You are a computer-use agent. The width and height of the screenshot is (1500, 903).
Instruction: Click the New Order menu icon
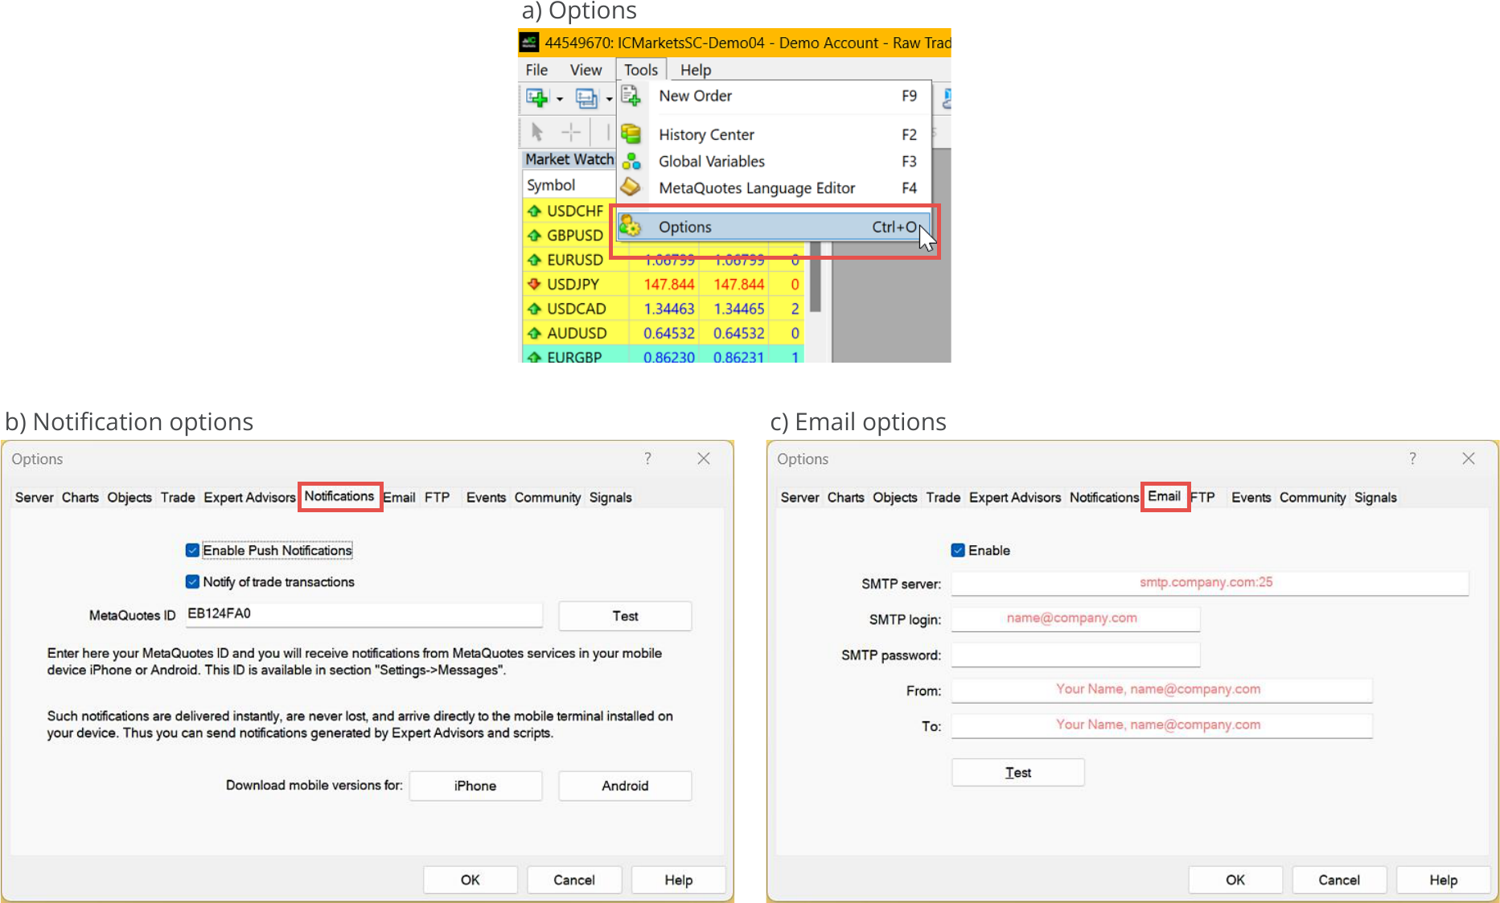pos(631,96)
